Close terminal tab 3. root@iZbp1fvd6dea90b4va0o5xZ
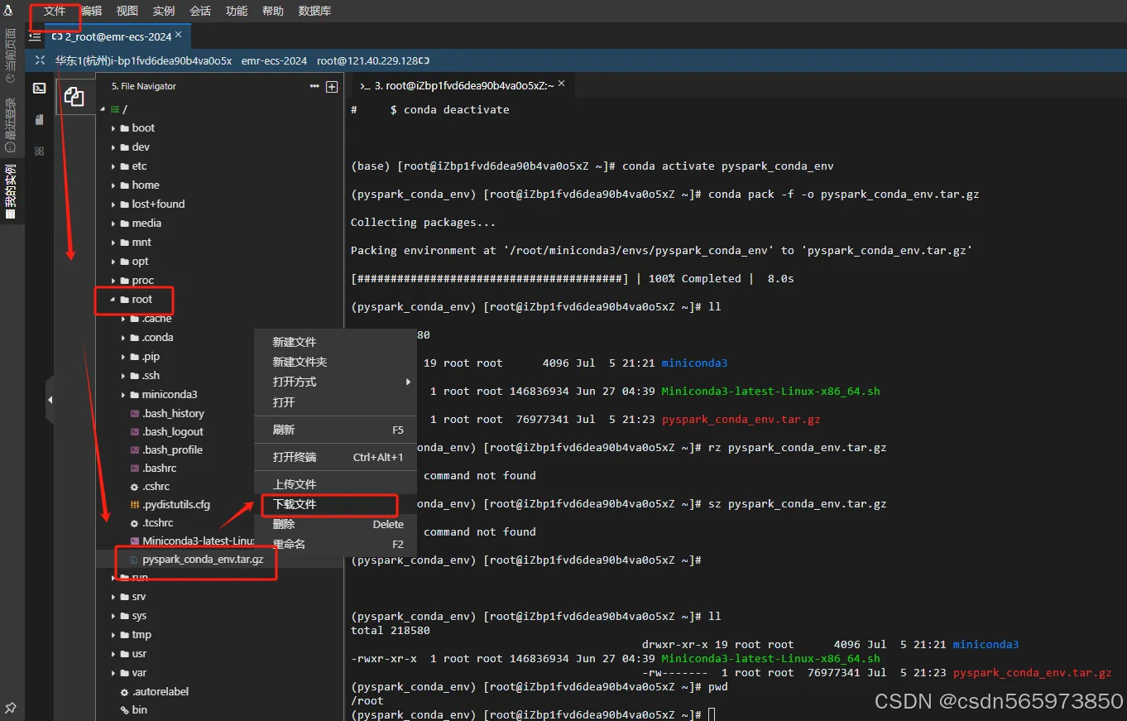Viewport: 1127px width, 721px height. [562, 84]
